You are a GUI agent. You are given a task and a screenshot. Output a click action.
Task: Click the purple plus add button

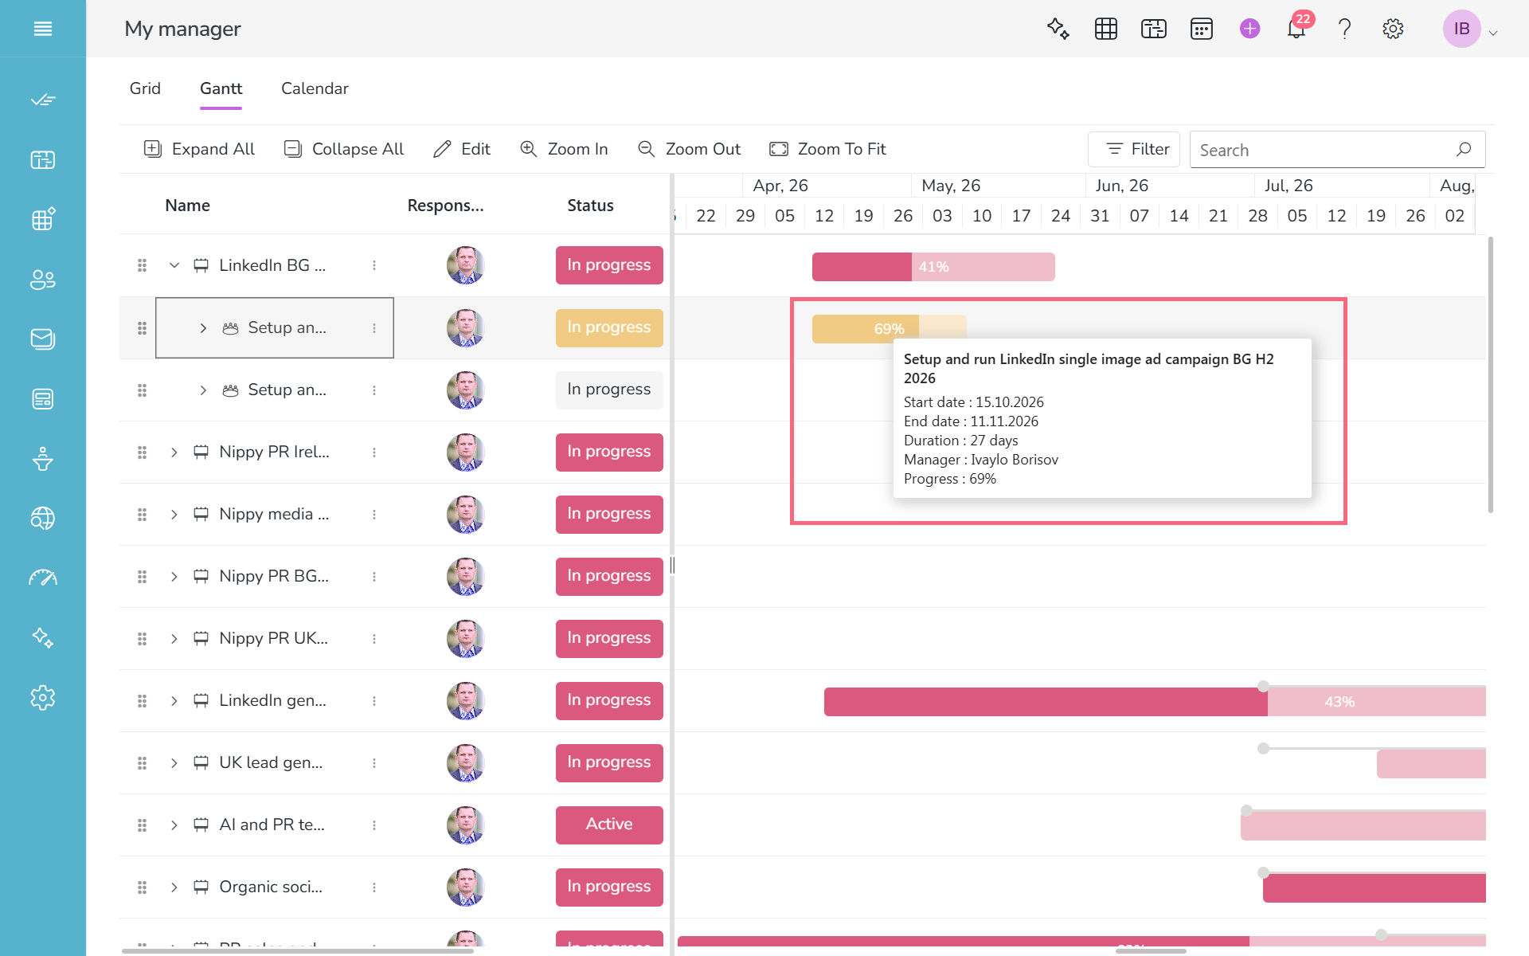pyautogui.click(x=1249, y=29)
